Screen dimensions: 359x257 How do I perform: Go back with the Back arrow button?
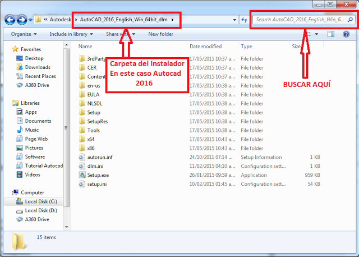(10, 20)
